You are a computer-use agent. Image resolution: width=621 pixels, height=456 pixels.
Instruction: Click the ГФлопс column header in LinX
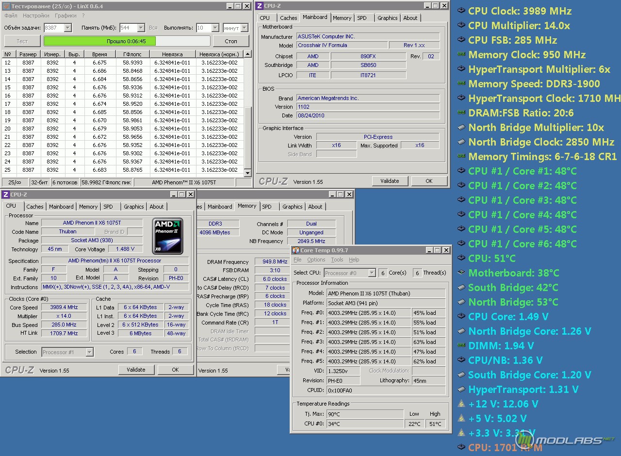pos(132,54)
